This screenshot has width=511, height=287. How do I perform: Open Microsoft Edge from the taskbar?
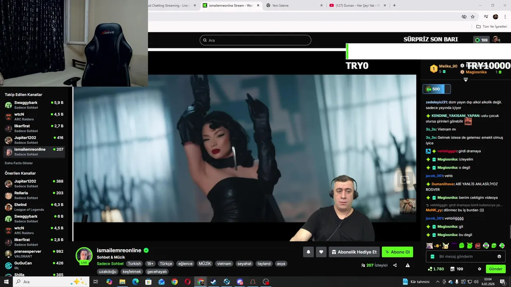point(135,282)
